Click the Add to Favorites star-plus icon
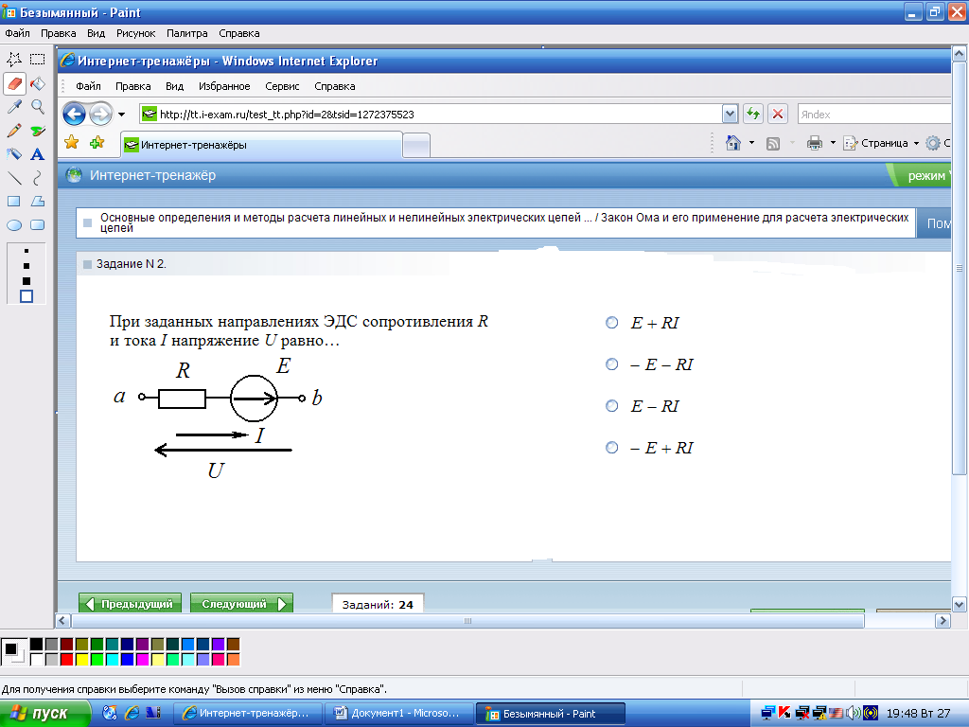 (97, 143)
